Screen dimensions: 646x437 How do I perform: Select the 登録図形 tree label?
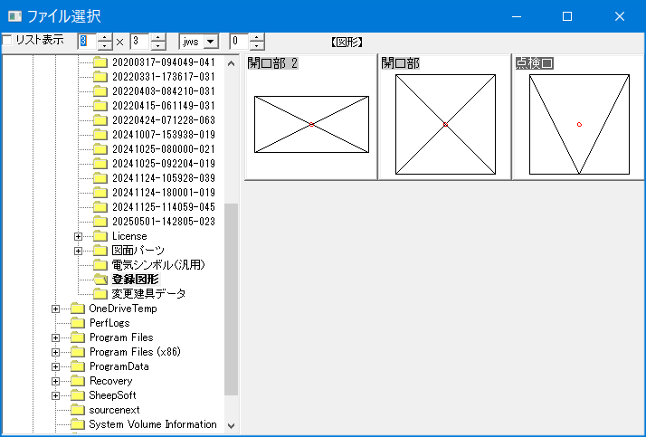click(x=135, y=280)
